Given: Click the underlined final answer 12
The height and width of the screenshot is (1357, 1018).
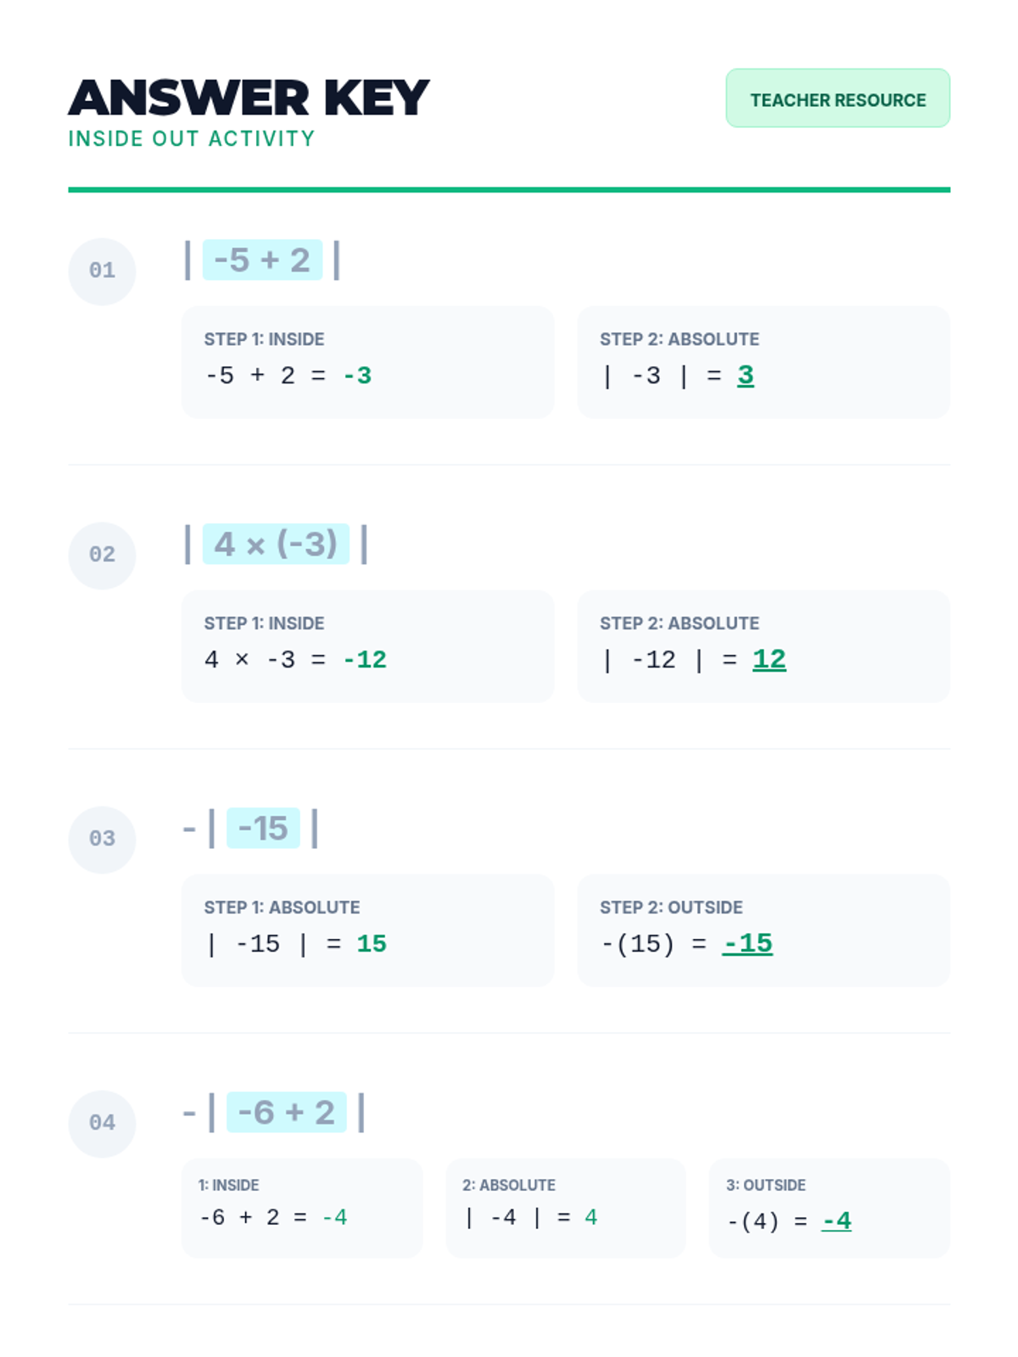Looking at the screenshot, I should tap(769, 659).
